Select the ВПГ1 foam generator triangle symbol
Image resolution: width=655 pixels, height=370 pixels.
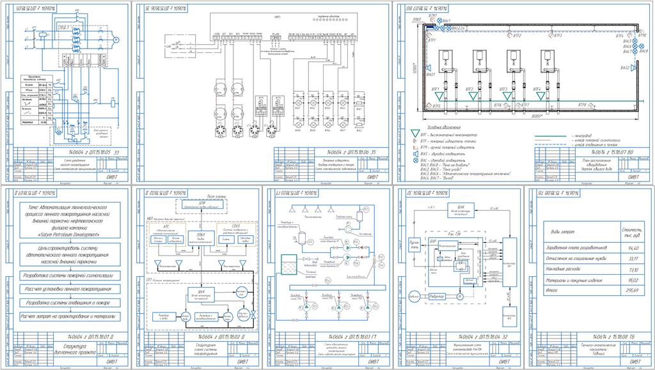439,96
